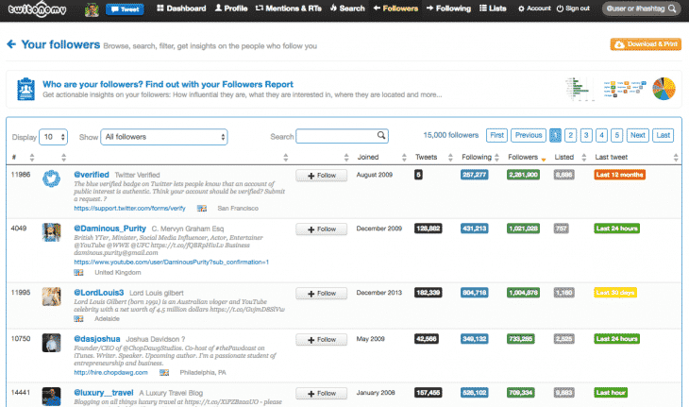
Task: Click the Sign out power icon
Action: 561,8
